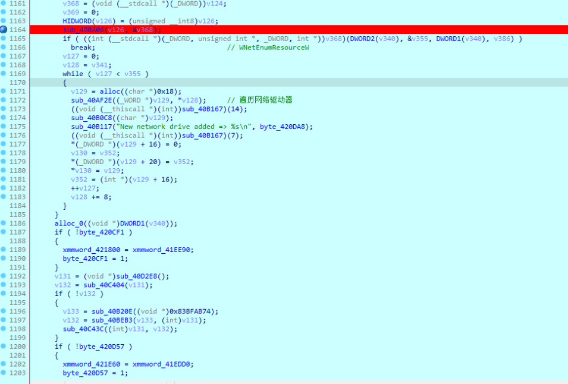
Task: Click the sub_40B117 call name
Action: (92, 127)
